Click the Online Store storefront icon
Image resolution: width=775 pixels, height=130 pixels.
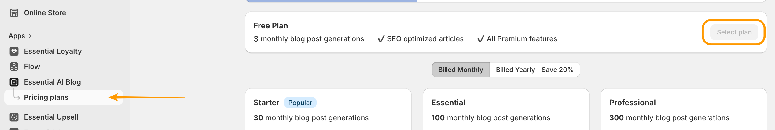click(14, 13)
